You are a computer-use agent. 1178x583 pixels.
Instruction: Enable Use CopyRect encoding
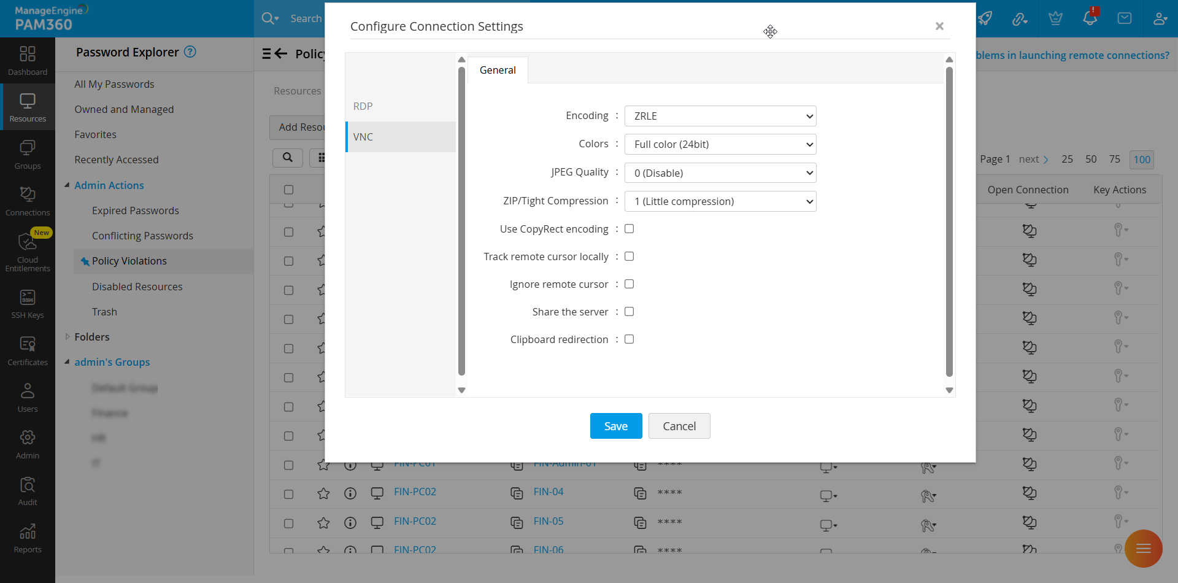pyautogui.click(x=629, y=228)
